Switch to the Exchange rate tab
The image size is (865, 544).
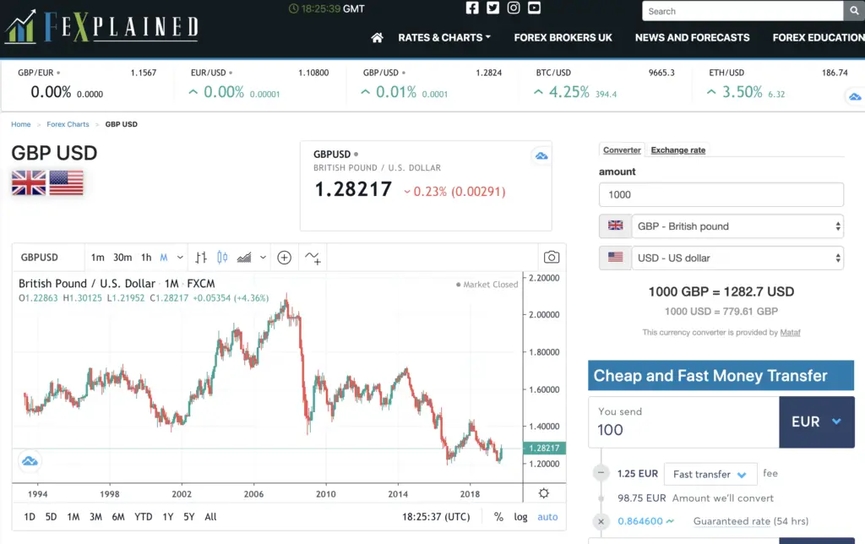click(x=678, y=150)
